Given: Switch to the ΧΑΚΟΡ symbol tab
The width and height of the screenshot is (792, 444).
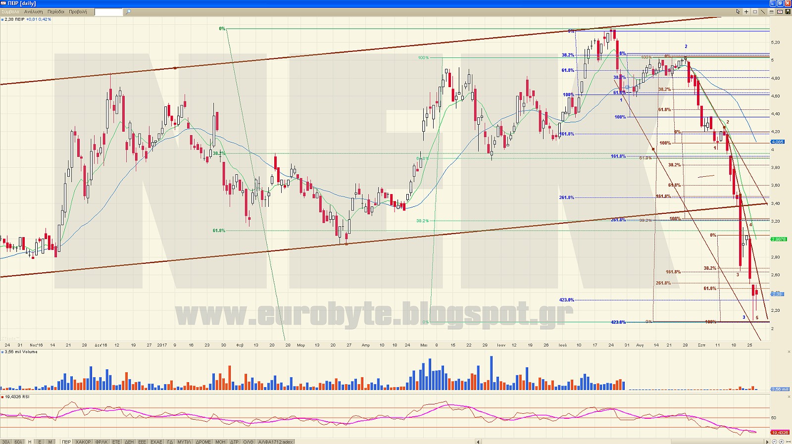Looking at the screenshot, I should point(83,442).
